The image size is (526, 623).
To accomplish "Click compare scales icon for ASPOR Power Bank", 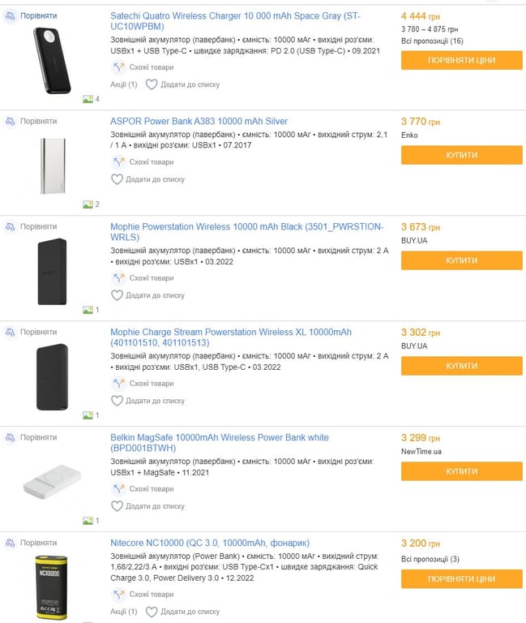I will [10, 121].
